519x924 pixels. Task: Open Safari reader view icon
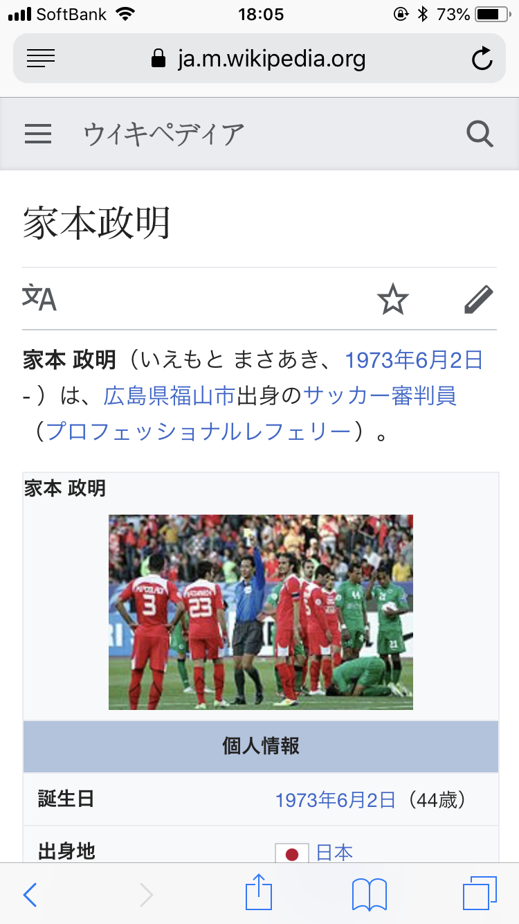[41, 59]
